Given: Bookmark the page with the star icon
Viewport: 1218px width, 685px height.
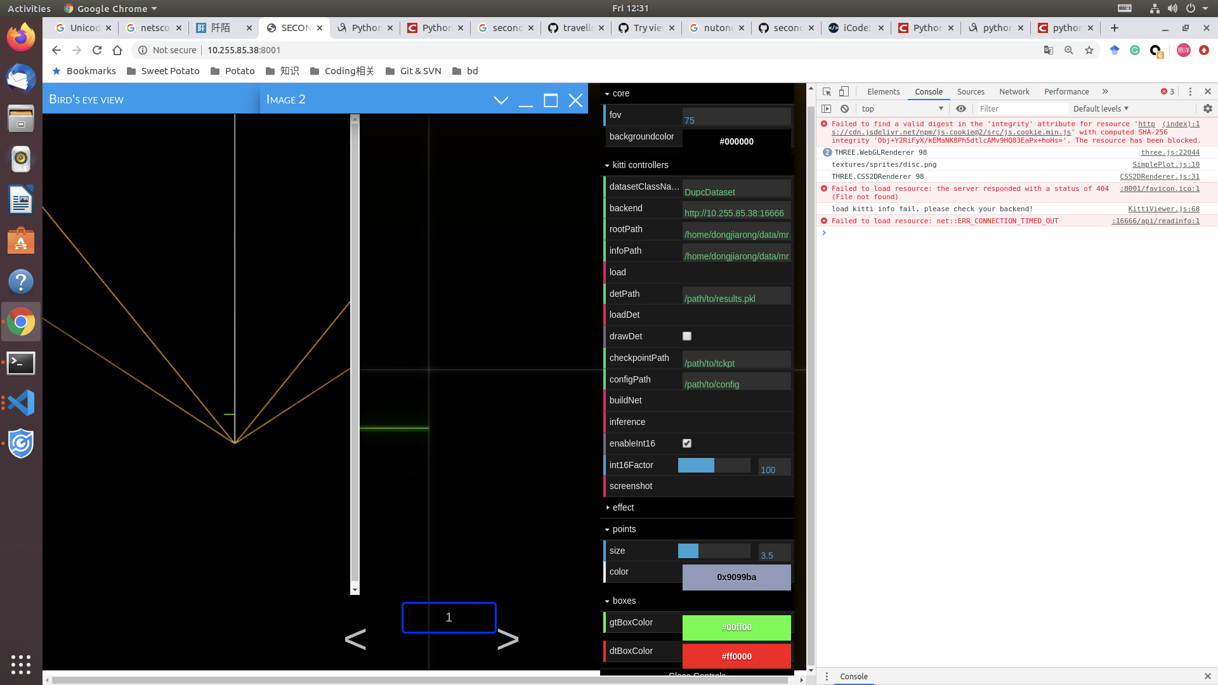Looking at the screenshot, I should [1089, 50].
